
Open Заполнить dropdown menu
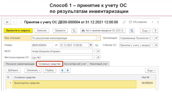point(33,70)
